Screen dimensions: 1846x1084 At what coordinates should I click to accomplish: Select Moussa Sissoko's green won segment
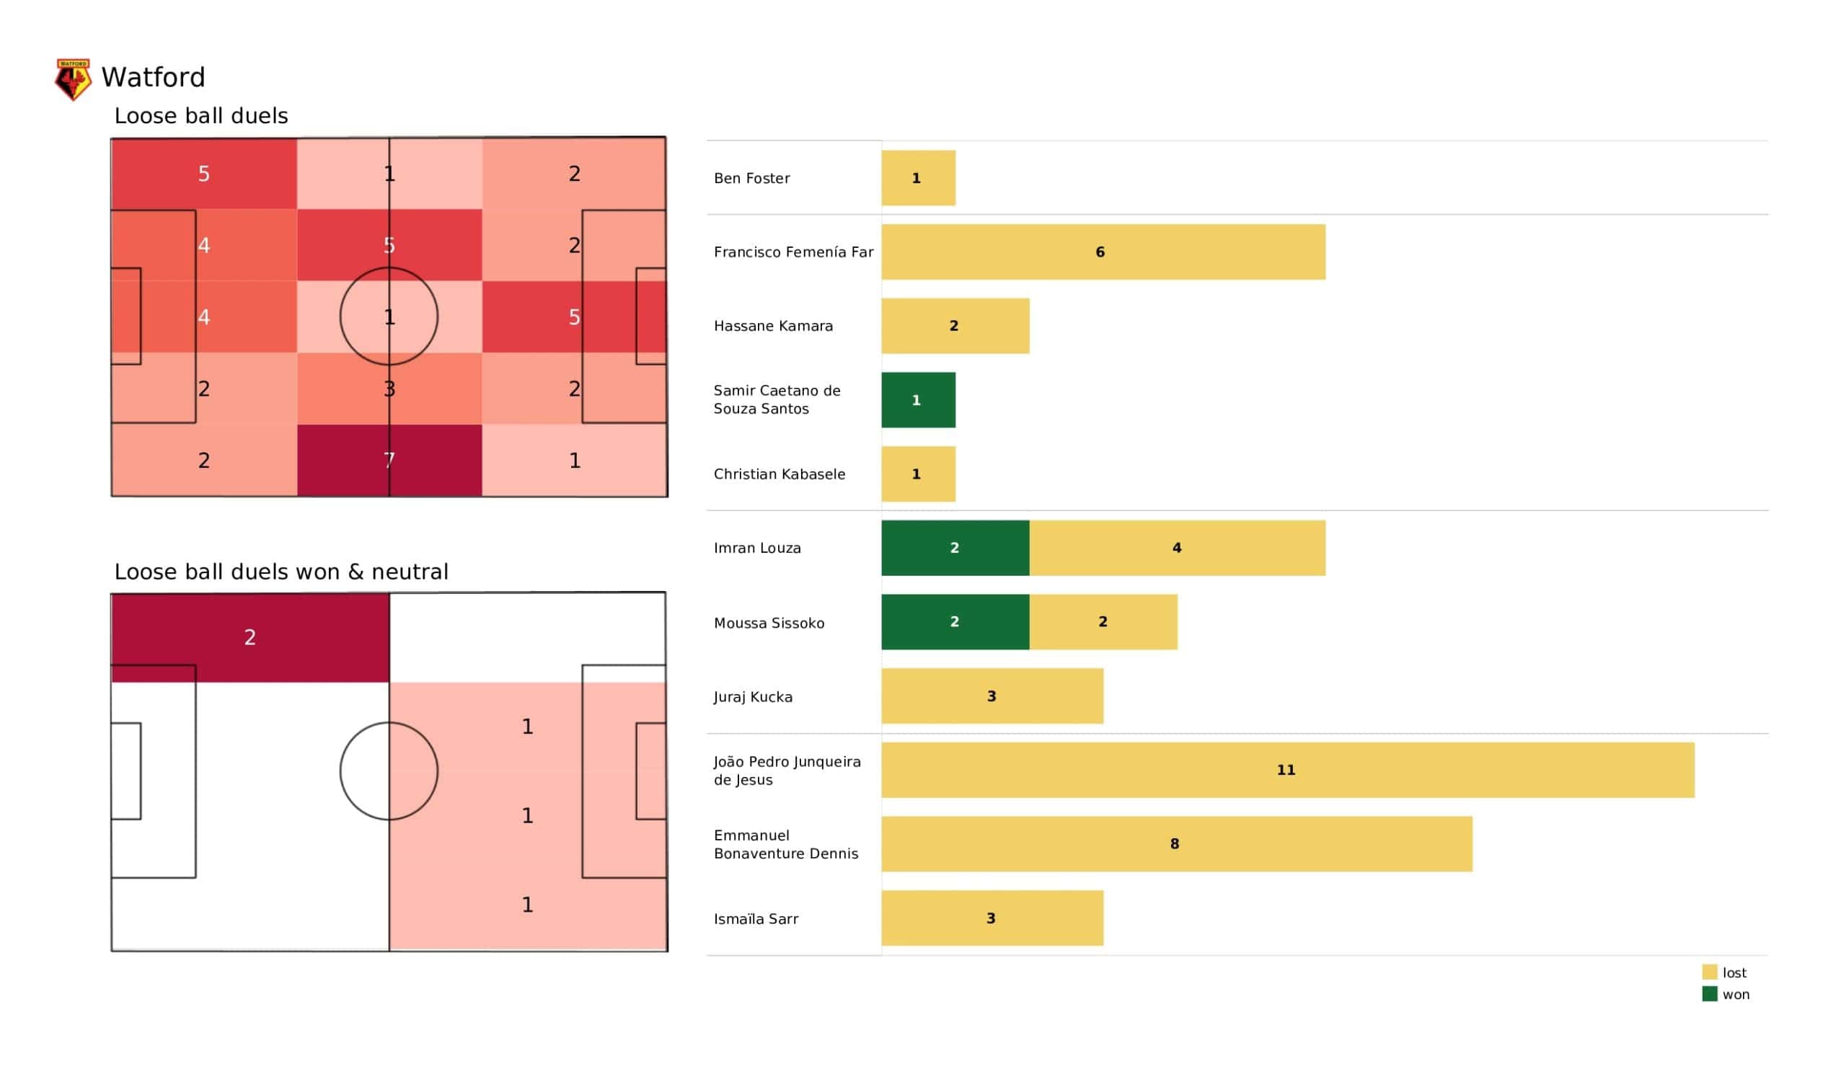click(x=955, y=622)
